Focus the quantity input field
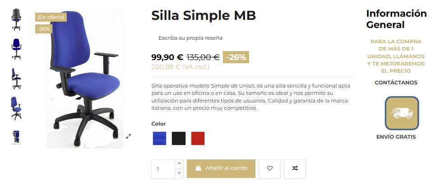Viewport: 431px width, 182px height. 162,168
